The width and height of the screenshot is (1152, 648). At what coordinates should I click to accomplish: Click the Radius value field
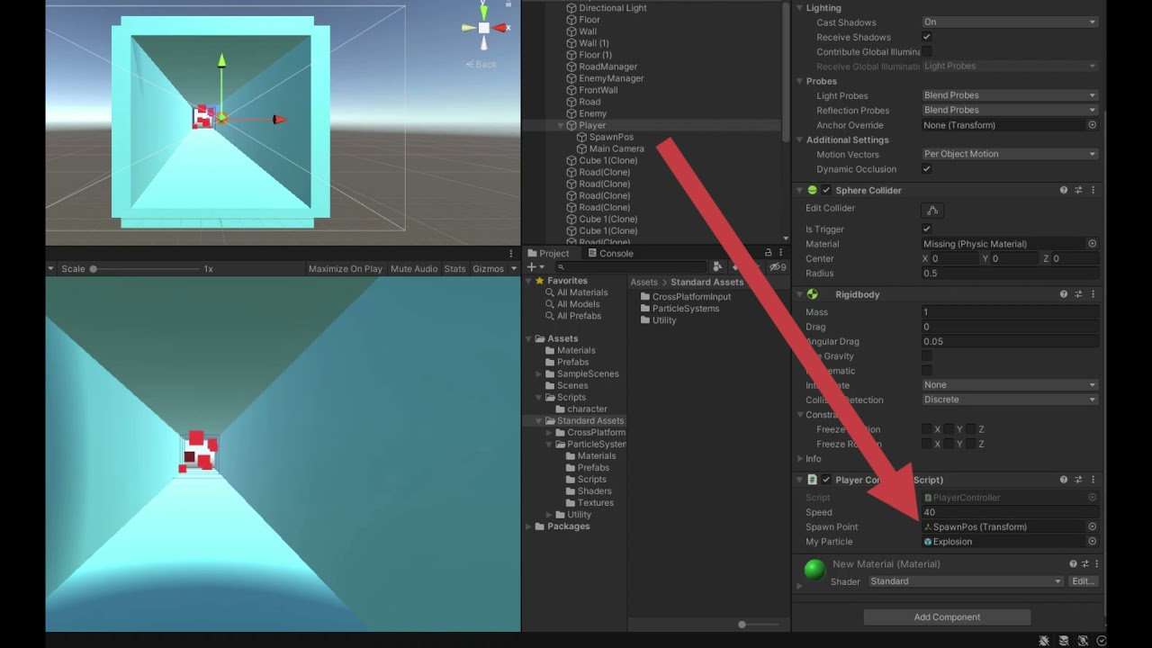pos(1010,274)
